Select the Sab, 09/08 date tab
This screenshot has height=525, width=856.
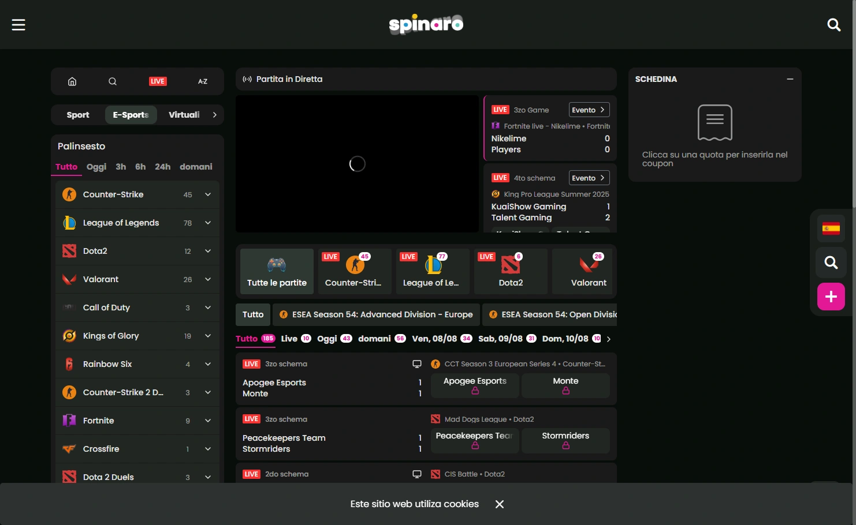[x=507, y=339]
